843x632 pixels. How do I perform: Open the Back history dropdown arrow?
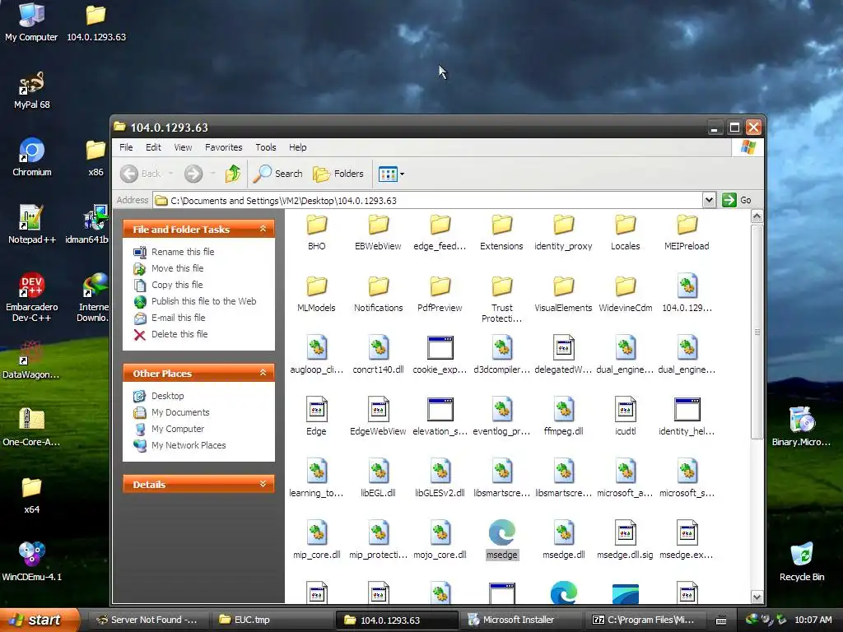tap(171, 174)
